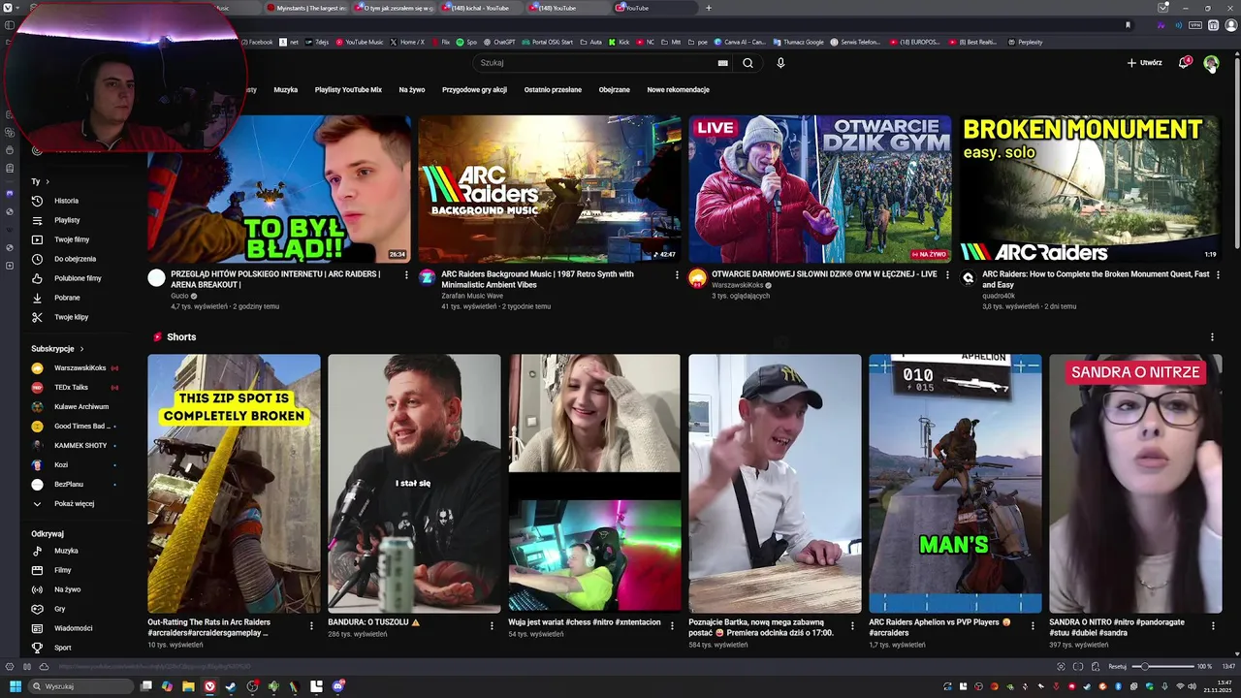
Task: Open the OTWARCIE DZIK GYM live thumbnail
Action: (x=819, y=189)
